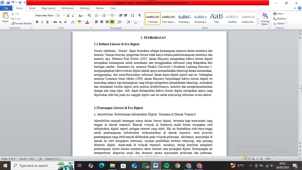This screenshot has height=170, width=302.
Task: Open the References tab
Action: [x=68, y=8]
